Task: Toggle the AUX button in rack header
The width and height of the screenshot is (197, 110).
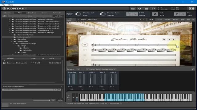Action: click(188, 20)
